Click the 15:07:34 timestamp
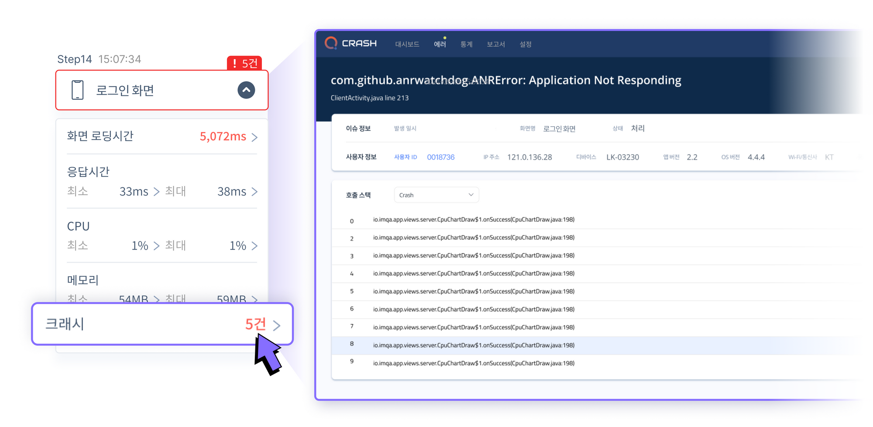 [x=120, y=59]
